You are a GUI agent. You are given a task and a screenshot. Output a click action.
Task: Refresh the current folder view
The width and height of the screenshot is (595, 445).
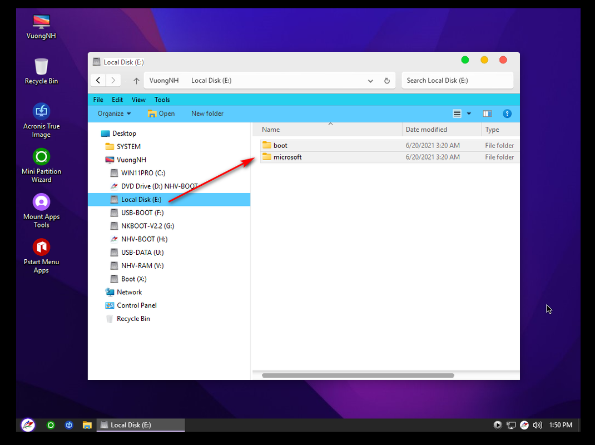pos(386,81)
